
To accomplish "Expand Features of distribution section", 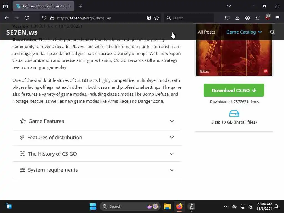I will [x=97, y=138].
